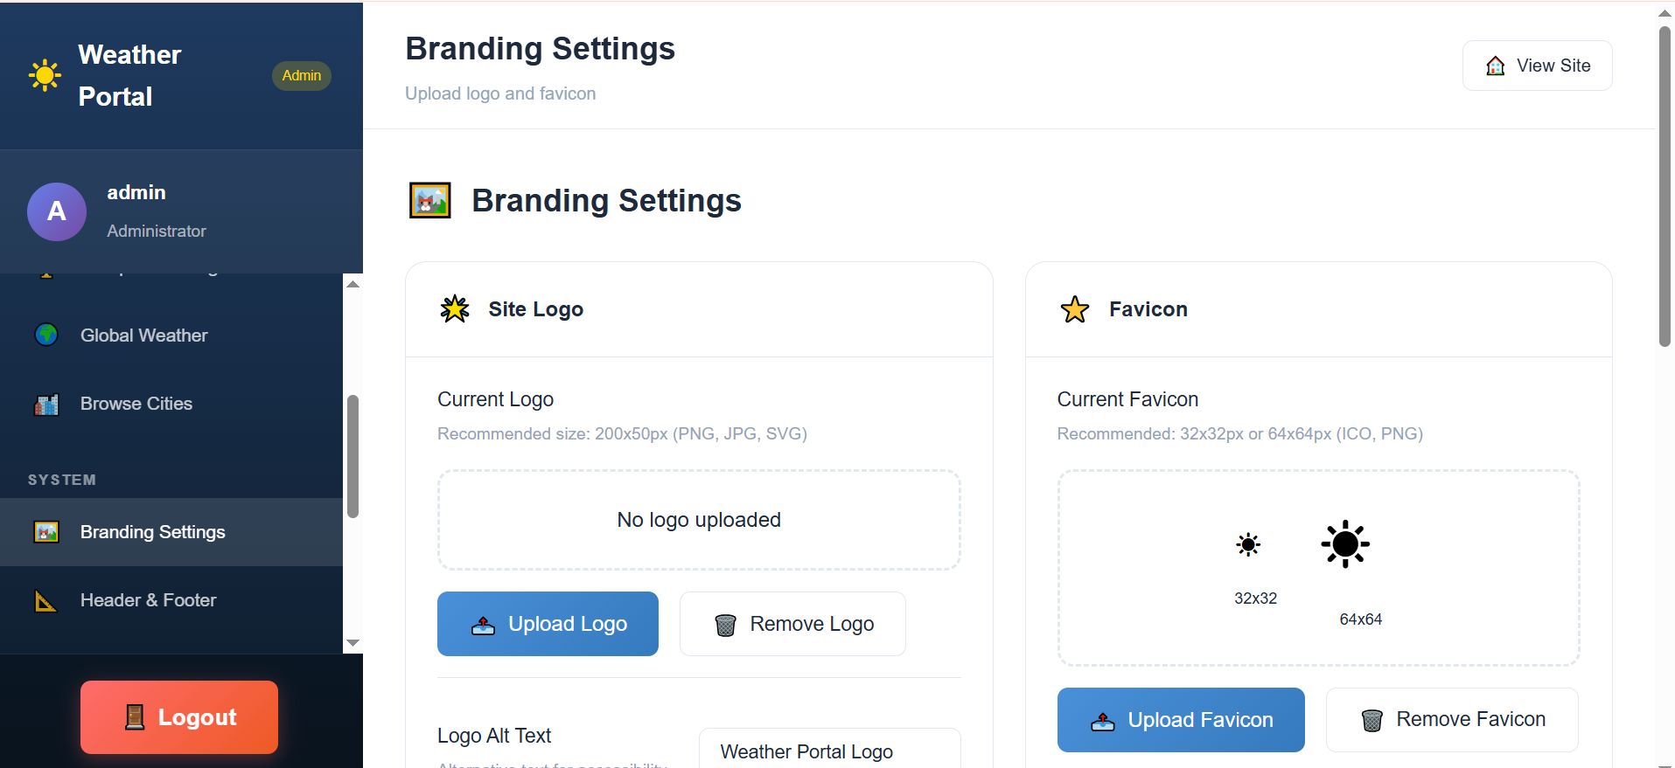Click the 64x64 favicon preview sun
The height and width of the screenshot is (768, 1675).
(x=1345, y=544)
